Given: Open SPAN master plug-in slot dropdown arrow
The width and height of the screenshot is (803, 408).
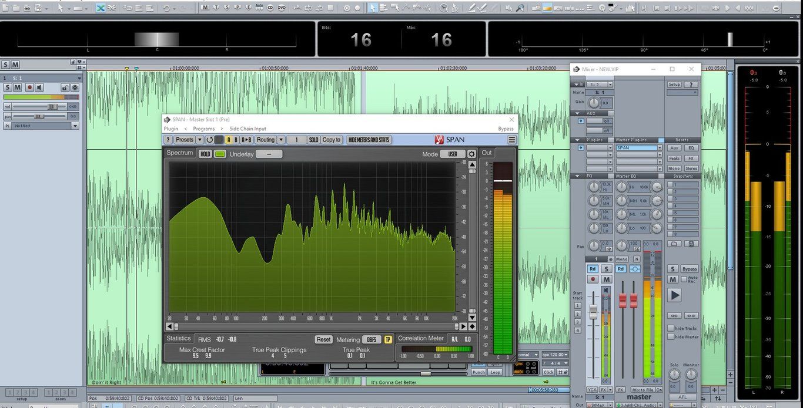Looking at the screenshot, I should [x=660, y=148].
